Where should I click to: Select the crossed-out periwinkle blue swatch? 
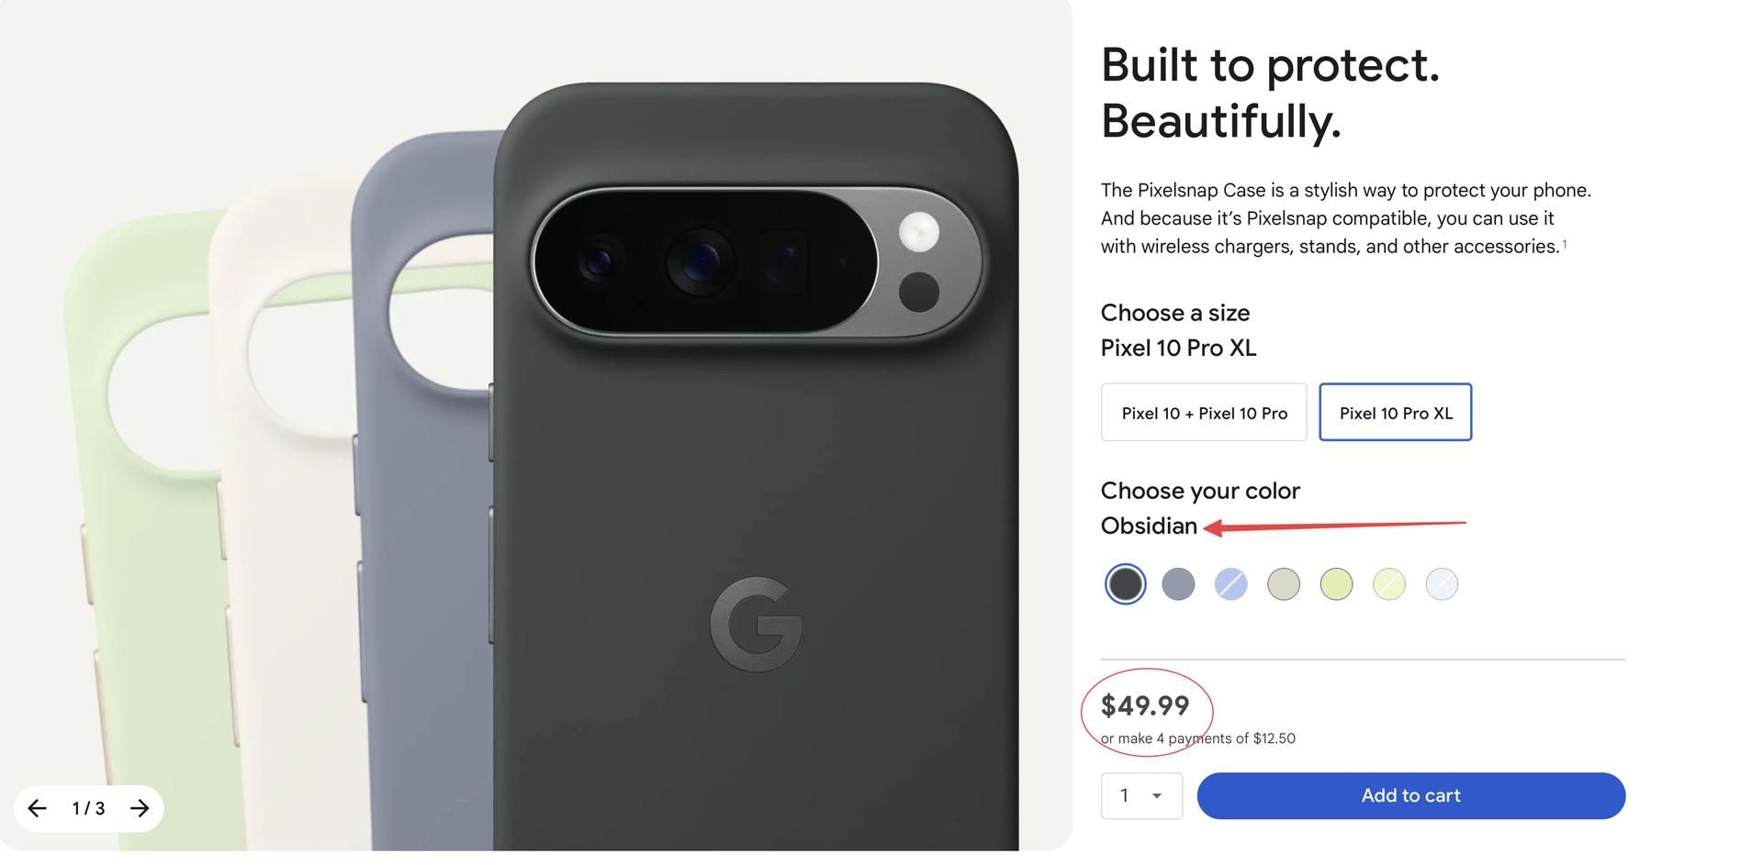pyautogui.click(x=1230, y=584)
